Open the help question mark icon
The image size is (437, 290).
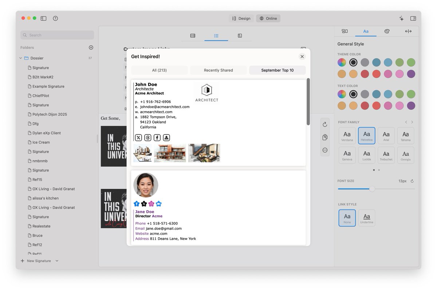point(55,18)
